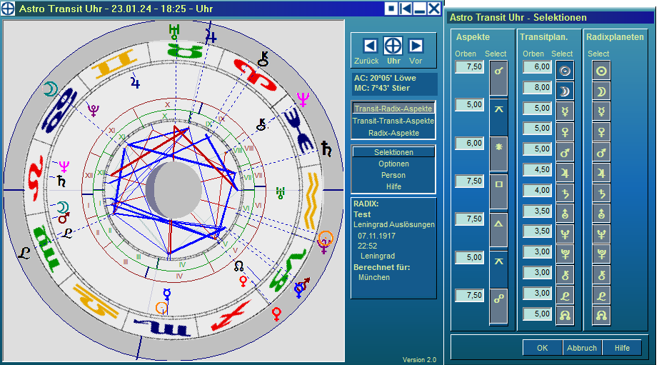The height and width of the screenshot is (365, 659).
Task: Select Neptune in the Transitplan. column
Action: [x=565, y=234]
